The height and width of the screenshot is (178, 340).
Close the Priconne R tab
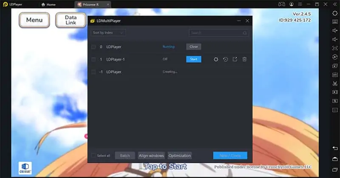coord(108,4)
